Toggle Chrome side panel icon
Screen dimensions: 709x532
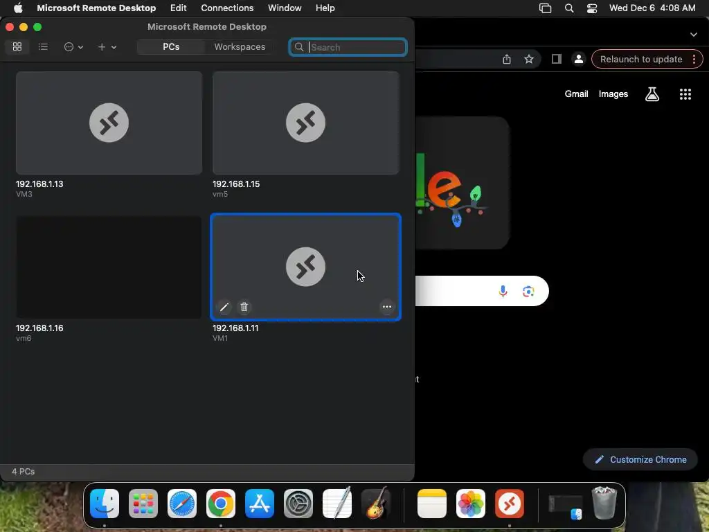click(556, 60)
